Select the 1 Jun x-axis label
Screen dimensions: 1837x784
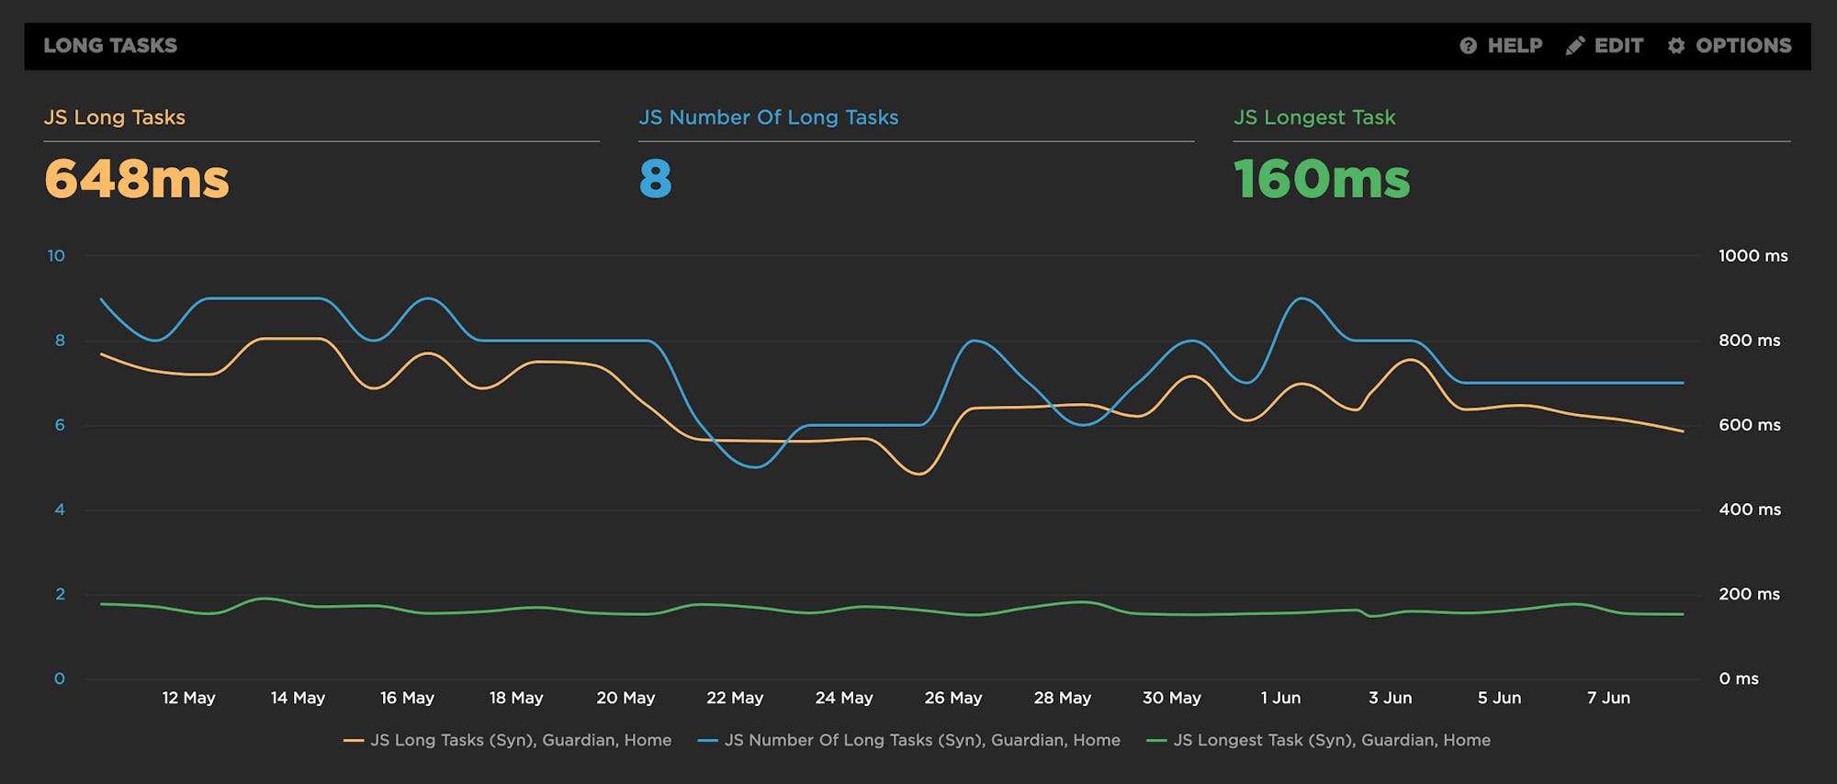(1280, 698)
